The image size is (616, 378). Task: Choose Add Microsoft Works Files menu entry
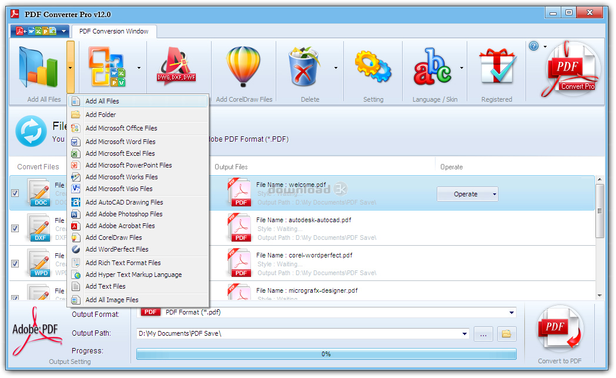click(x=138, y=177)
